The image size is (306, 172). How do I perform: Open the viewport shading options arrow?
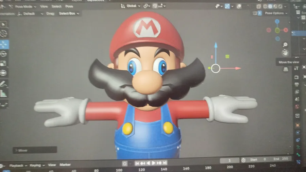point(285,6)
